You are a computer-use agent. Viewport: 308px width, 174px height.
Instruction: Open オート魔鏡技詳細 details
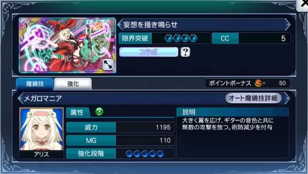[x=253, y=98]
